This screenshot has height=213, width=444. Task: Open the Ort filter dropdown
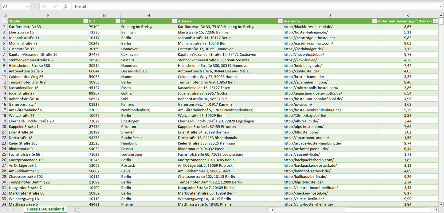(x=174, y=21)
